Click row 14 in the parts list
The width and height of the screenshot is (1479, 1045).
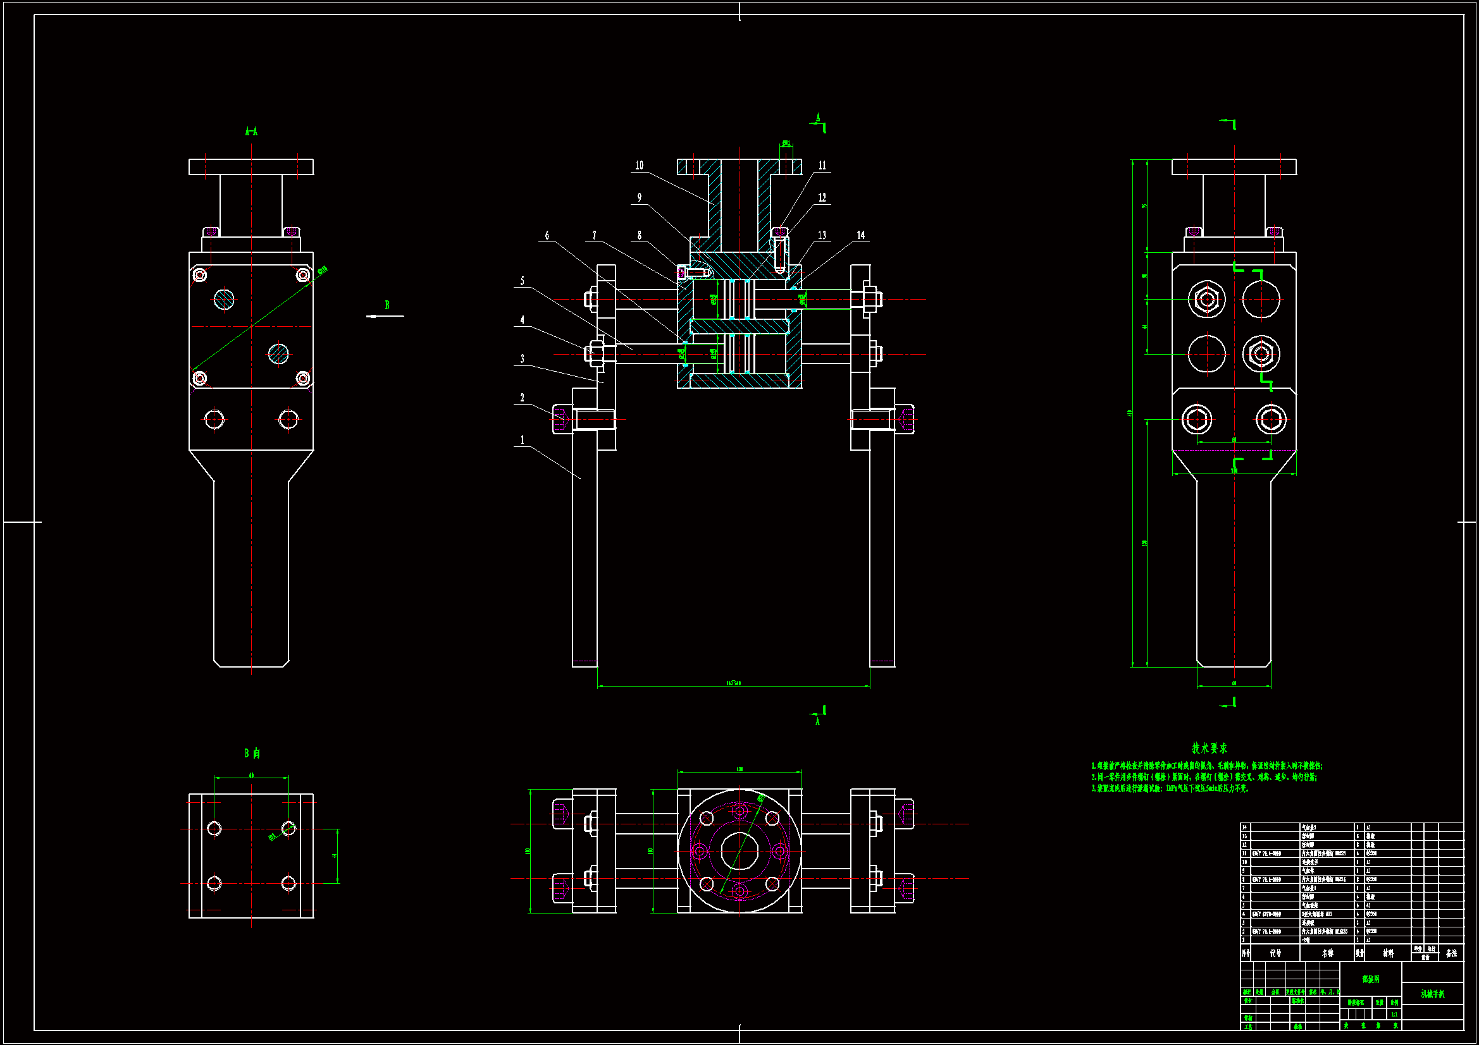pos(1308,828)
